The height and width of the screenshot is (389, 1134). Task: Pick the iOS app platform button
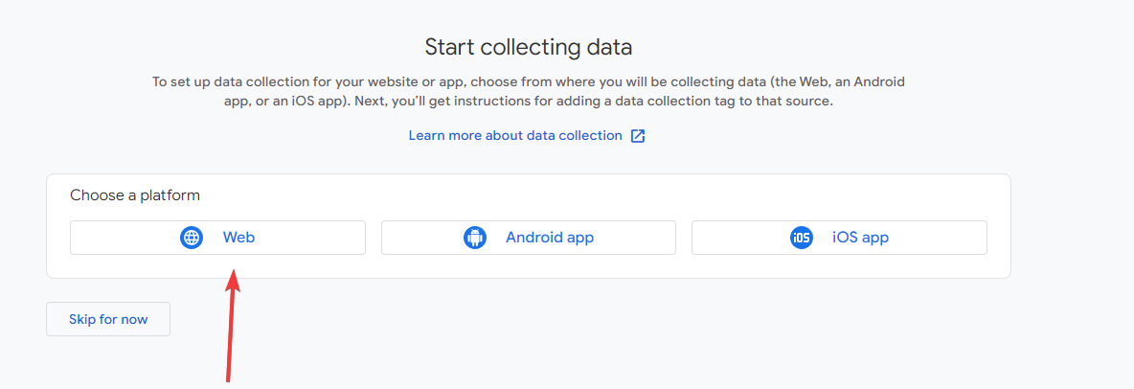[839, 238]
